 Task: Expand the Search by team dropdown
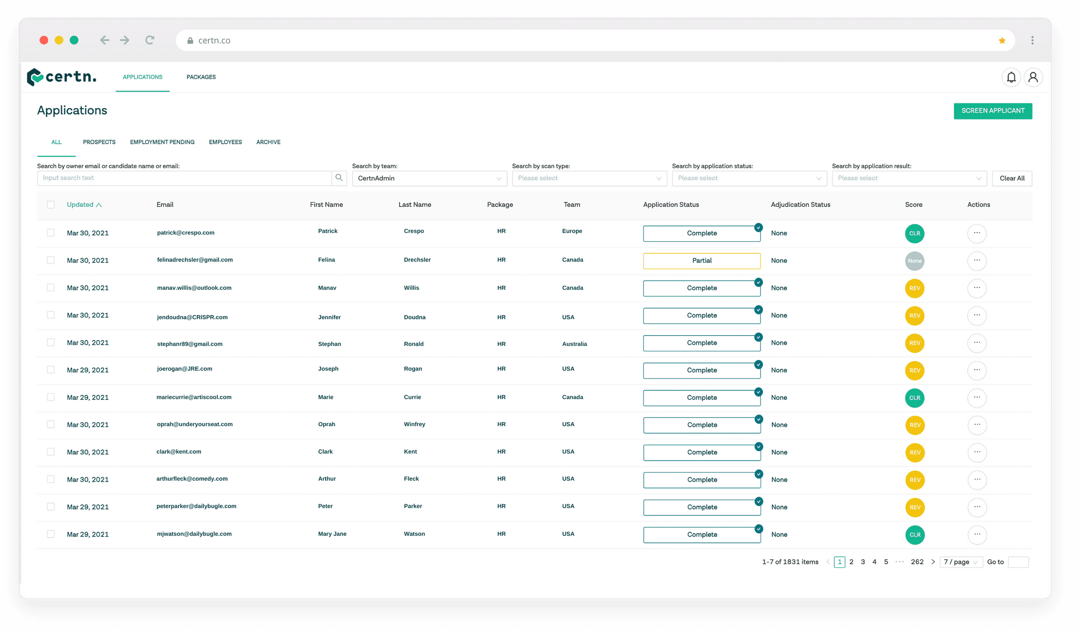click(429, 178)
